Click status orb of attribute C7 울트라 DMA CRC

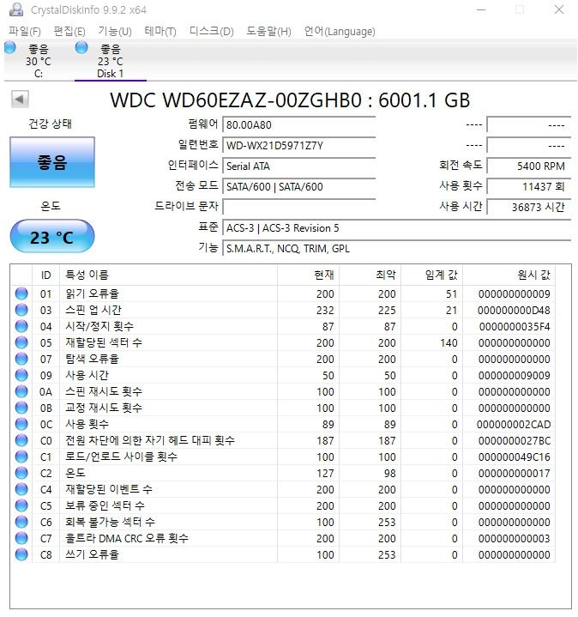pos(21,538)
